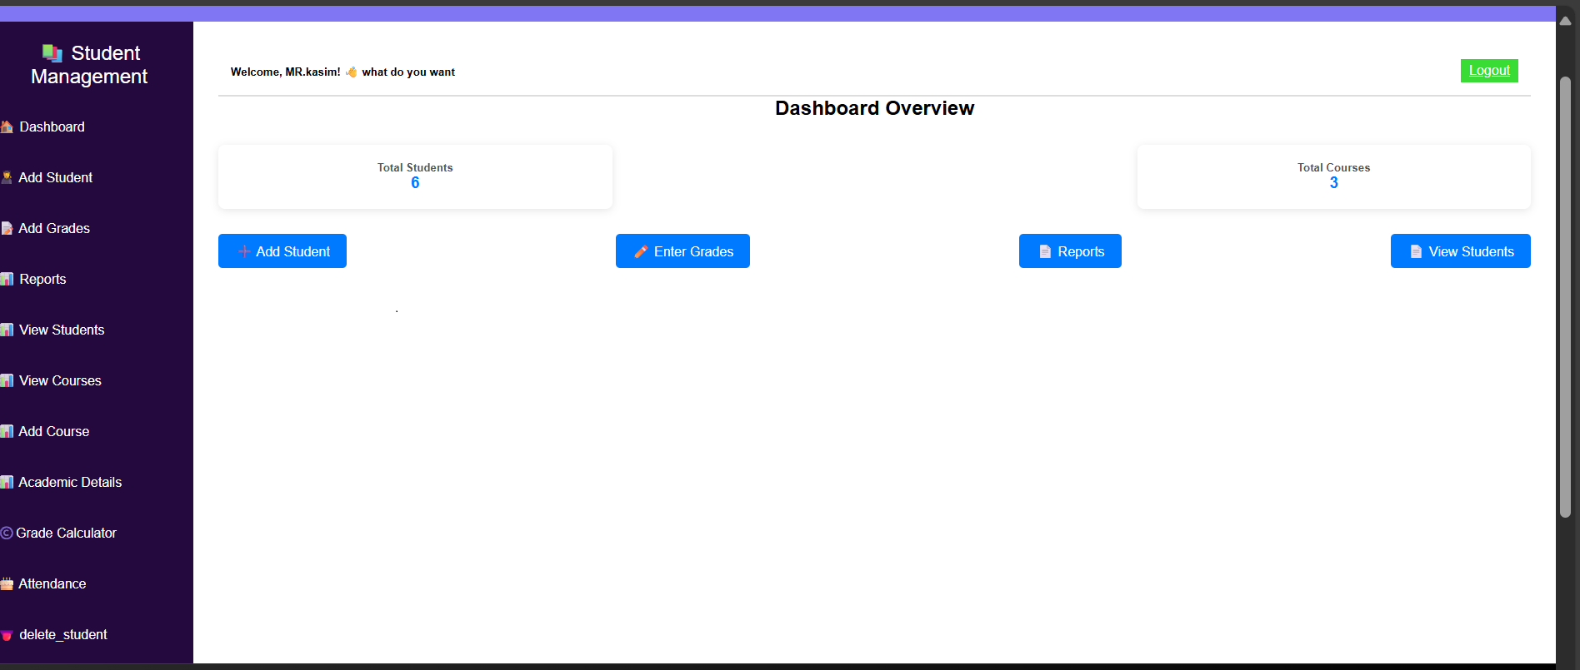This screenshot has width=1580, height=670.
Task: Click the Total Students card
Action: tap(415, 176)
